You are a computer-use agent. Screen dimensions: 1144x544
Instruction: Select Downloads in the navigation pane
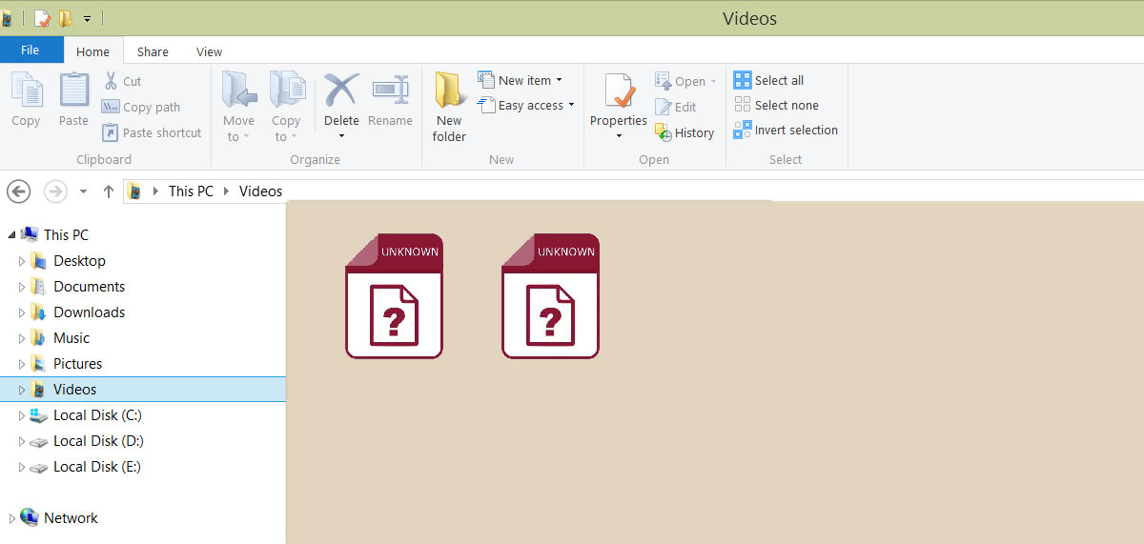tap(89, 312)
